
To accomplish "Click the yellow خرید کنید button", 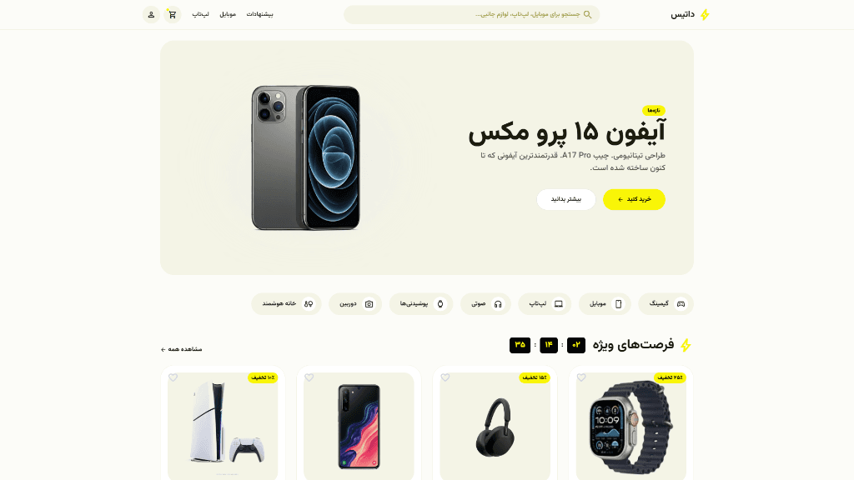I will click(634, 199).
